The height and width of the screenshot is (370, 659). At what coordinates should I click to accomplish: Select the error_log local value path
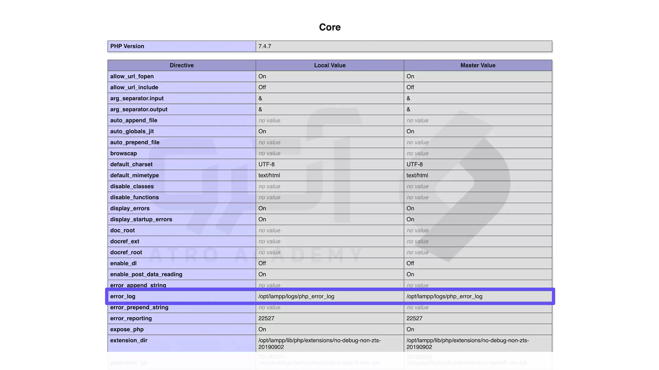click(296, 296)
